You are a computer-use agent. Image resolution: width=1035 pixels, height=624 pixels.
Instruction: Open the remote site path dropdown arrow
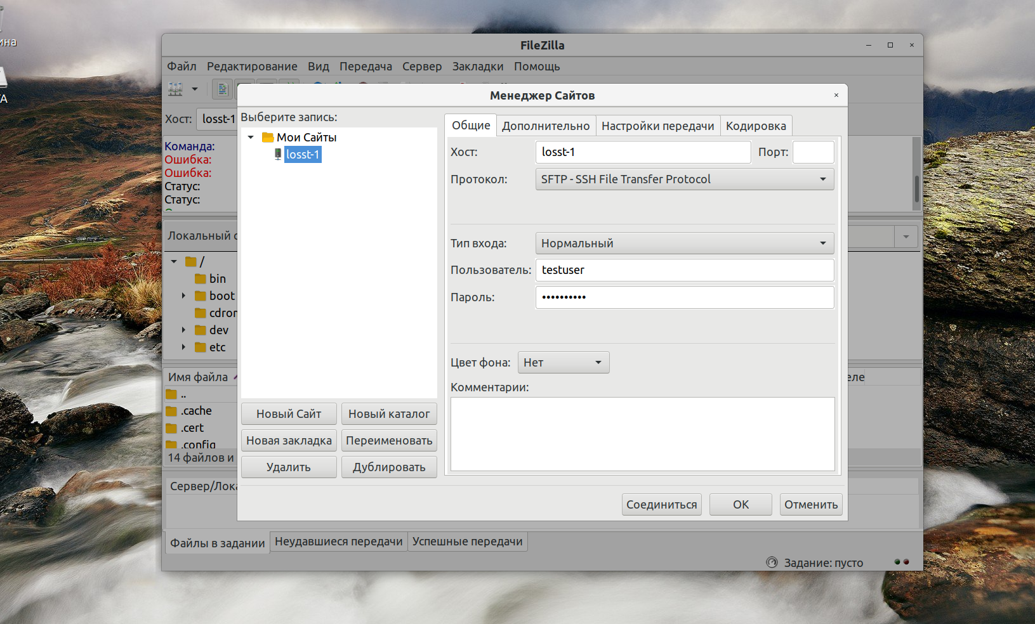[906, 237]
